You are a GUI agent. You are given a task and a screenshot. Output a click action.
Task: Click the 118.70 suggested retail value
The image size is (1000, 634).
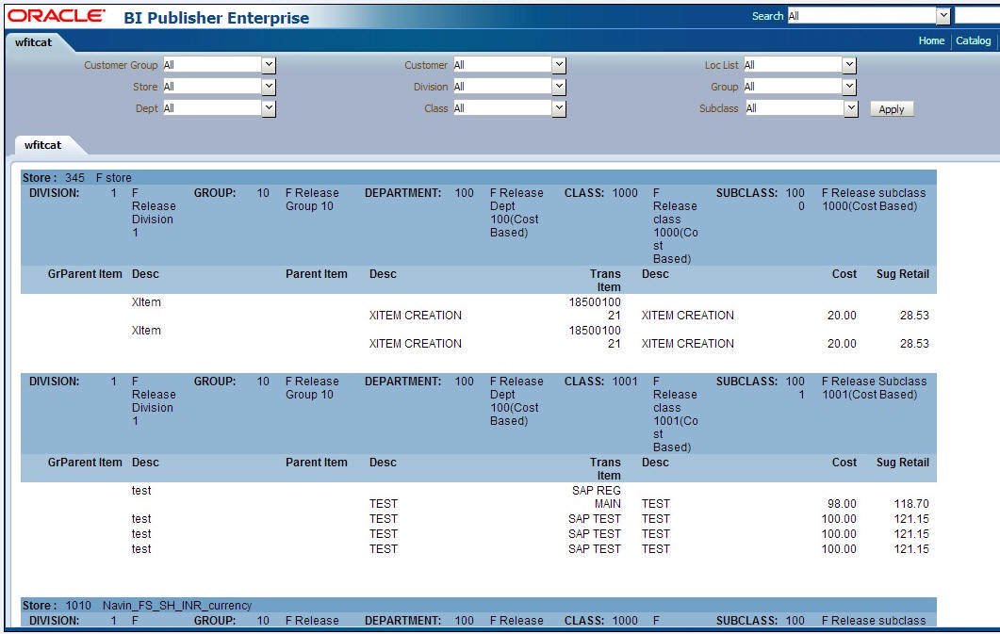tap(911, 503)
